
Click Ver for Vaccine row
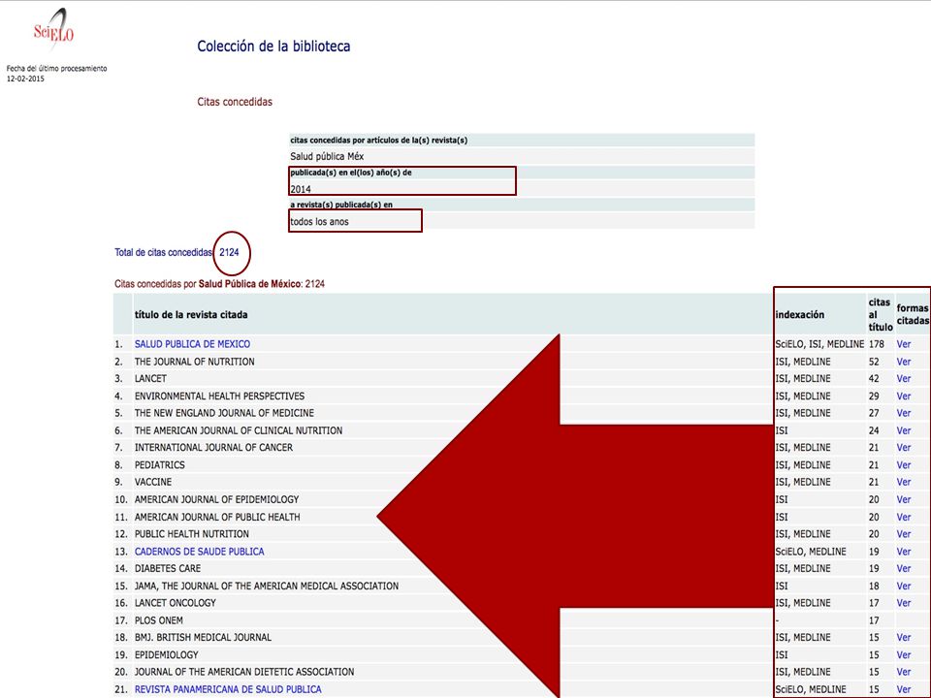tap(904, 482)
